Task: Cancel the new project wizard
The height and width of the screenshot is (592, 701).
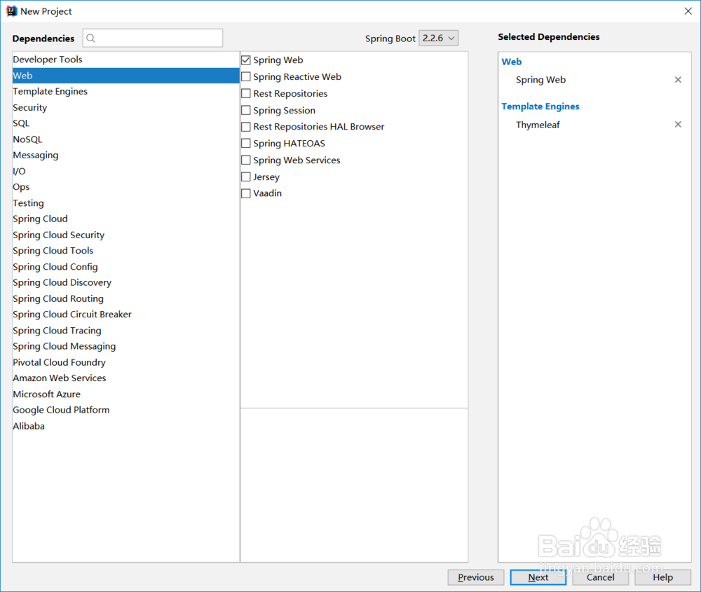Action: click(x=601, y=577)
